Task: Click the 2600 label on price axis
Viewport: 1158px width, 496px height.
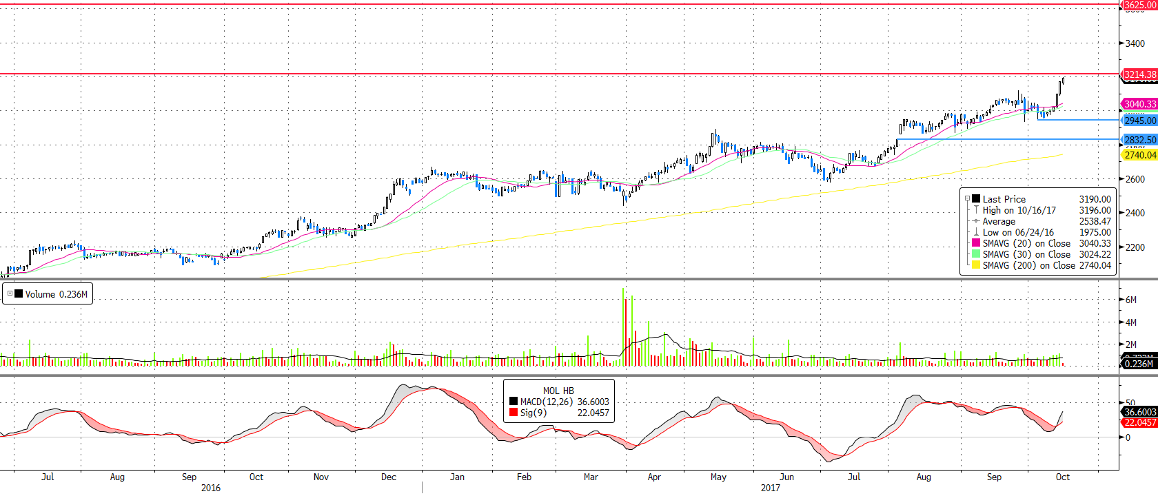Action: pyautogui.click(x=1135, y=179)
